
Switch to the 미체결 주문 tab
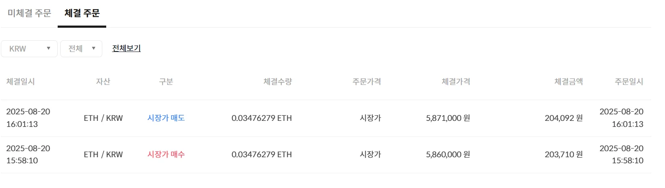(x=29, y=13)
